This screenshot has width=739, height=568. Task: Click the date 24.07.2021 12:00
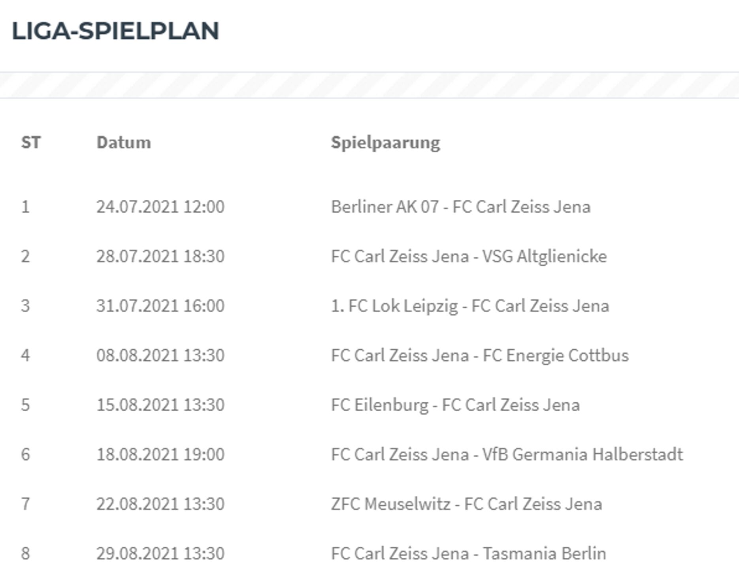pyautogui.click(x=160, y=207)
